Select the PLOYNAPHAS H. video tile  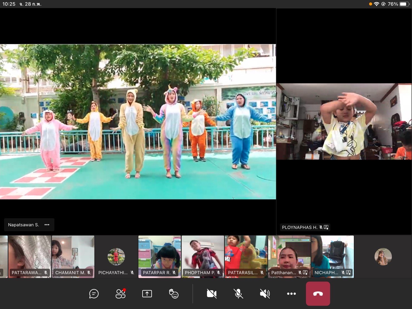(x=344, y=121)
